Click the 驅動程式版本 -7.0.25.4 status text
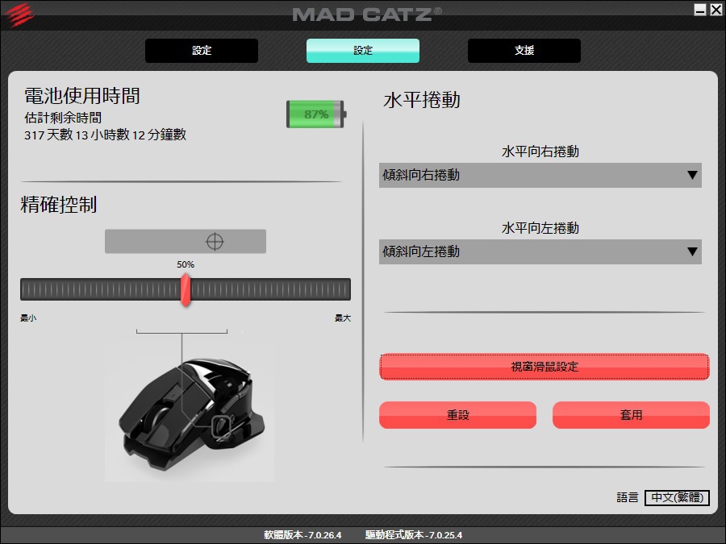 point(414,535)
